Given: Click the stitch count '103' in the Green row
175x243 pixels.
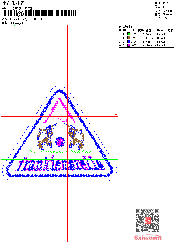Looking at the screenshot, I should [x=134, y=34].
